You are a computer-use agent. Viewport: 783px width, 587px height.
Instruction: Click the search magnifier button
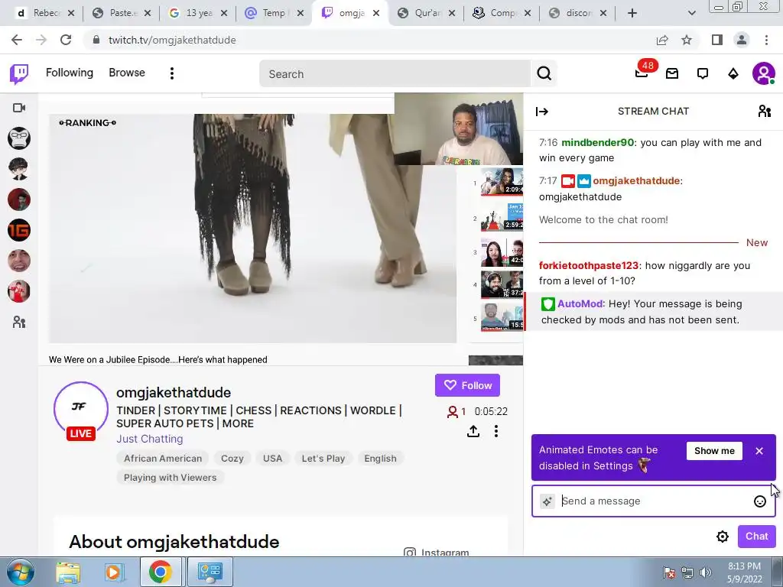point(544,74)
